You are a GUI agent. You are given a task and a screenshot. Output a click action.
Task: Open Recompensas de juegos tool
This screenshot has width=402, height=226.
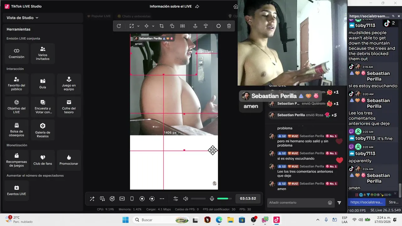[x=17, y=160]
